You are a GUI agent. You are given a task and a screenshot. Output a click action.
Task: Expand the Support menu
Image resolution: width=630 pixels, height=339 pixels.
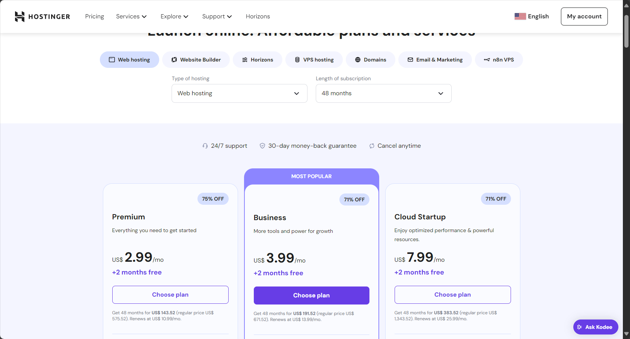(x=217, y=16)
